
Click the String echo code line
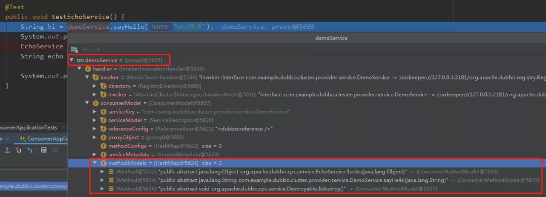click(42, 56)
